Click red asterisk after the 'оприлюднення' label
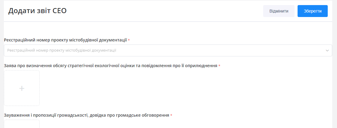This screenshot has width=337, height=128. pos(219,66)
